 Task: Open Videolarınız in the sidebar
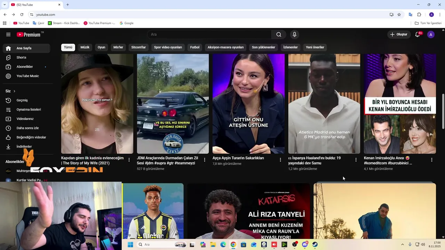coord(26,119)
